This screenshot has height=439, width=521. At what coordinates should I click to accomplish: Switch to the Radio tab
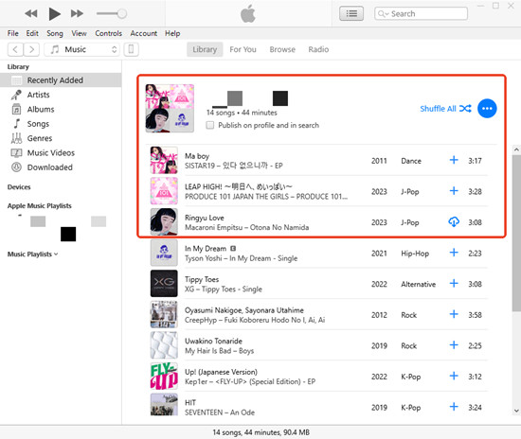[318, 50]
